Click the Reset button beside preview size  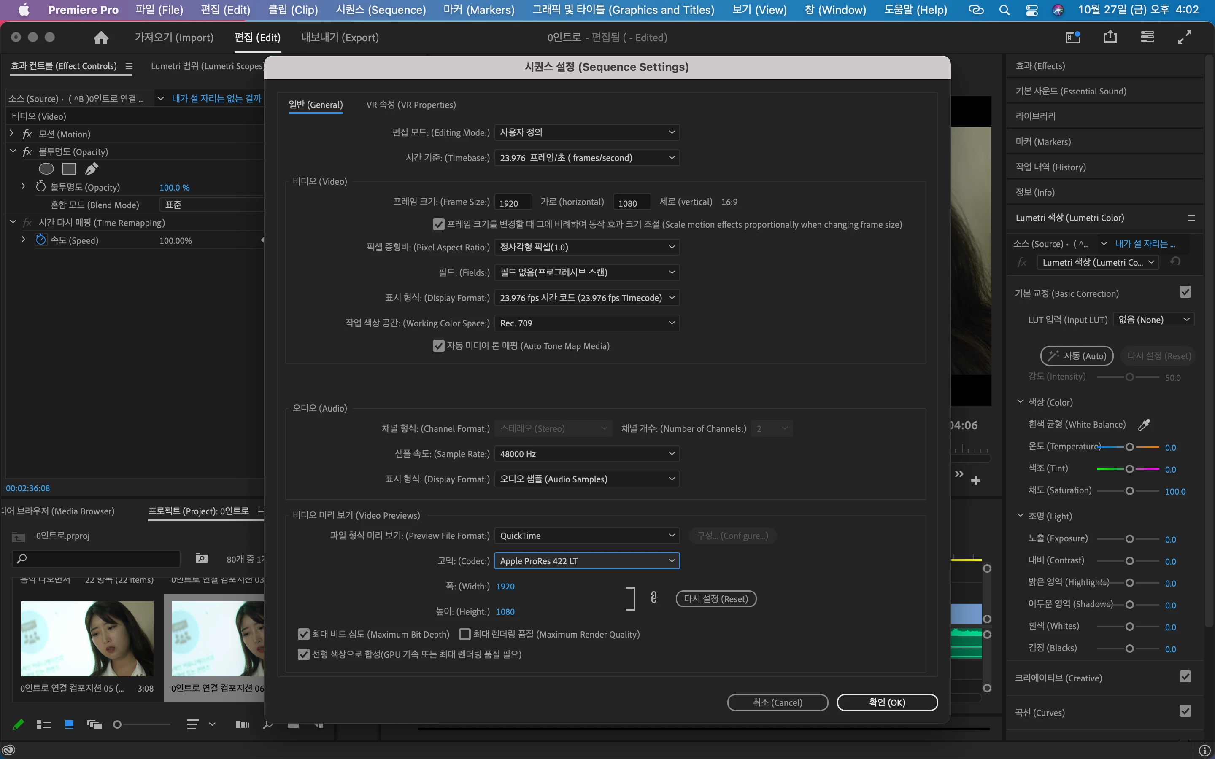pos(716,599)
